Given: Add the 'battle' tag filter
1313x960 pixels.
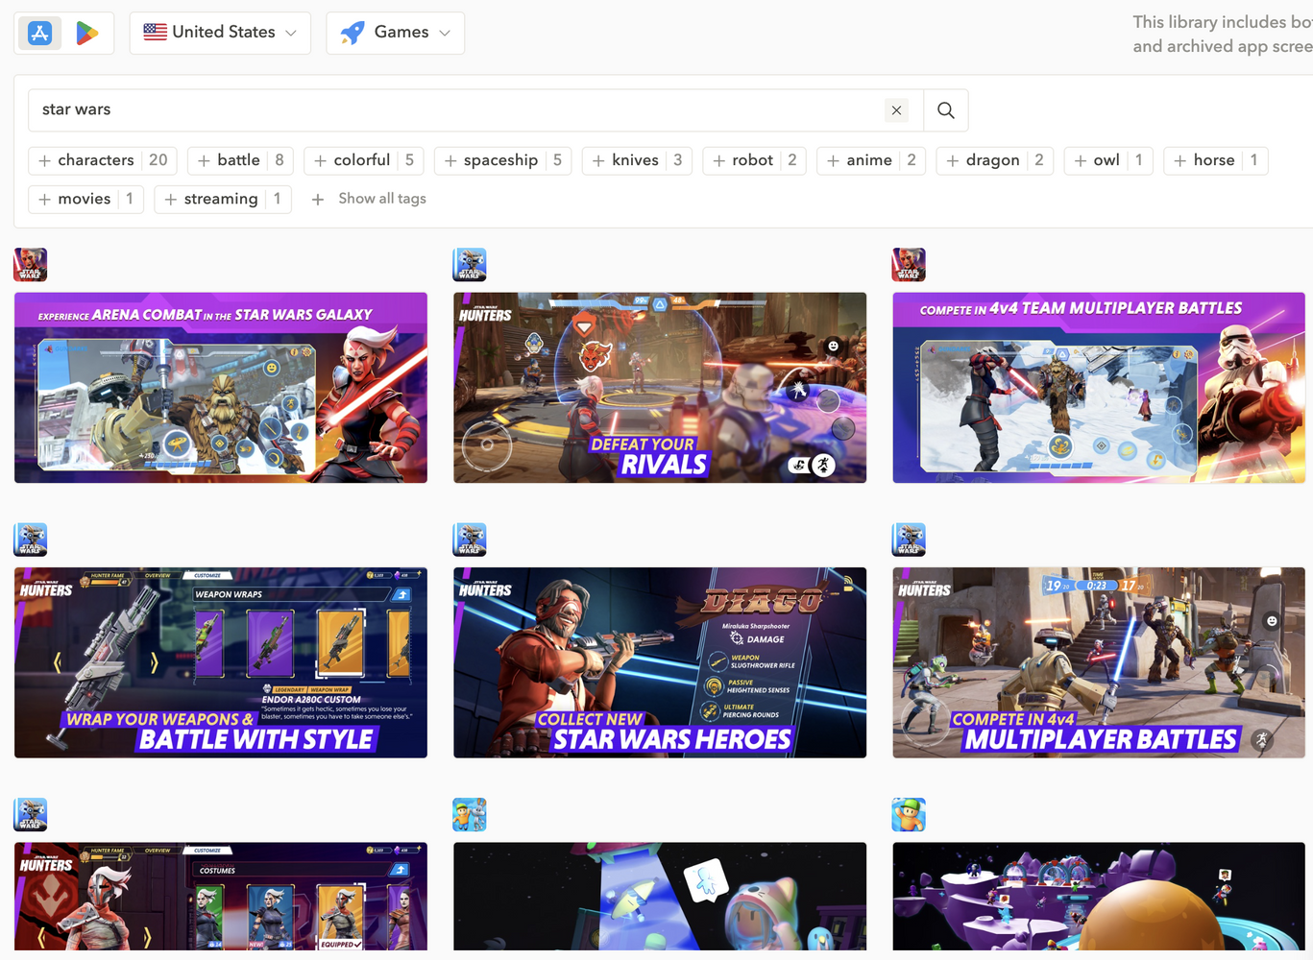Looking at the screenshot, I should (x=241, y=160).
